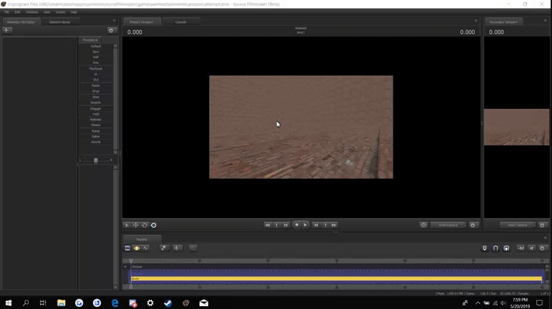Viewport: 552px width, 309px height.
Task: Open secondary viewport settings gear
Action: point(542,226)
